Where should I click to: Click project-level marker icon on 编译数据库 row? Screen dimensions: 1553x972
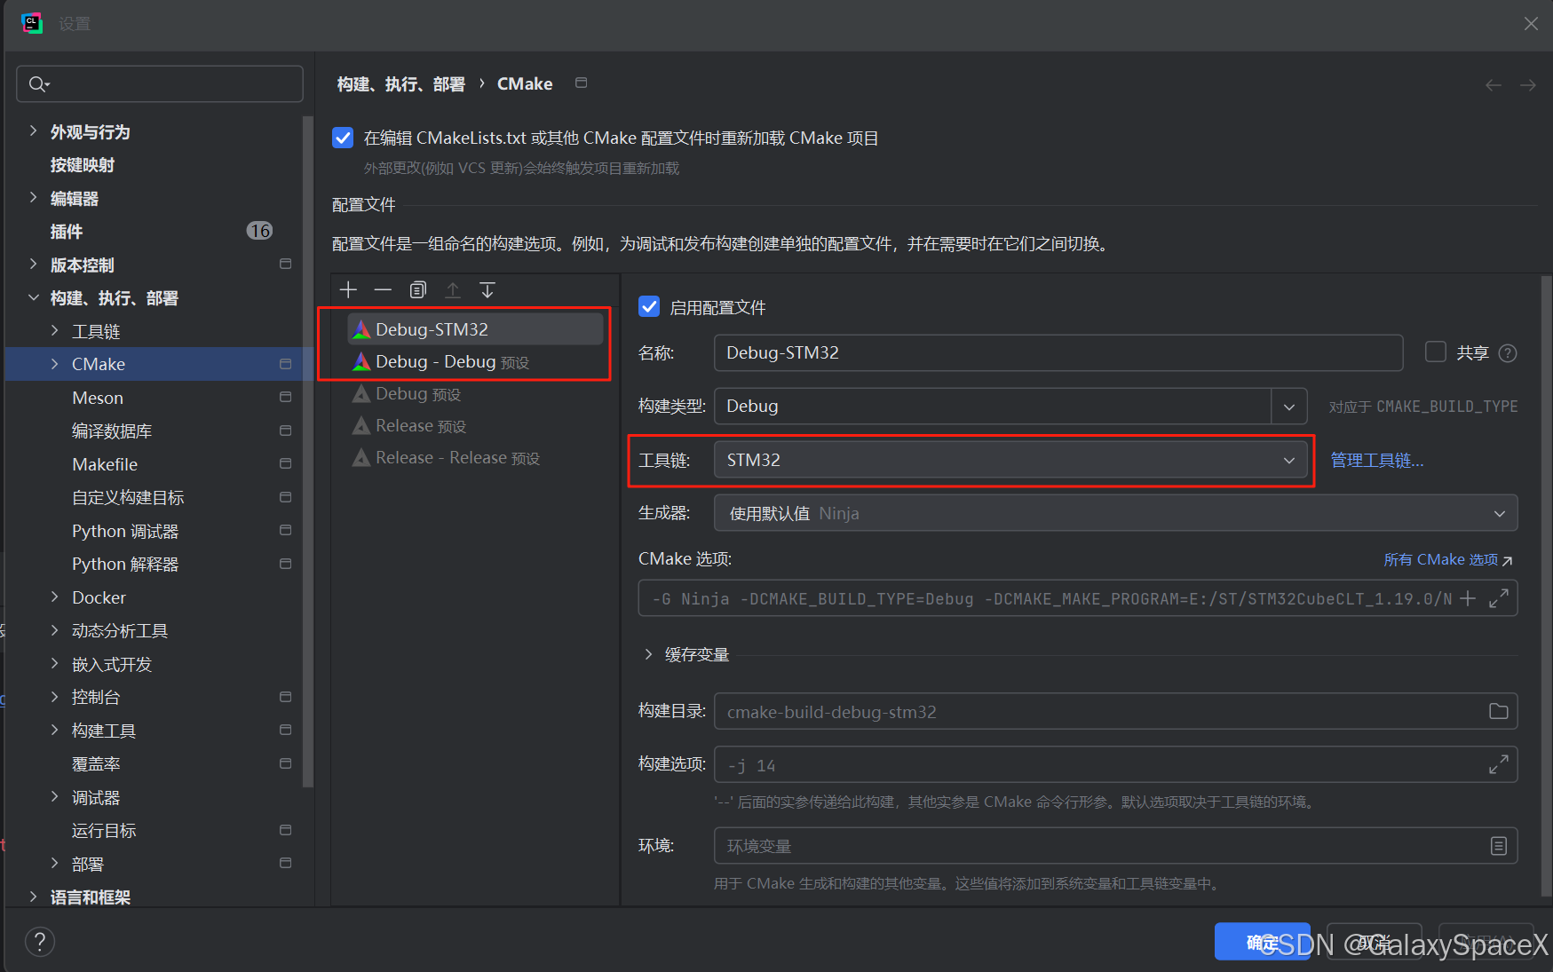[x=285, y=431]
